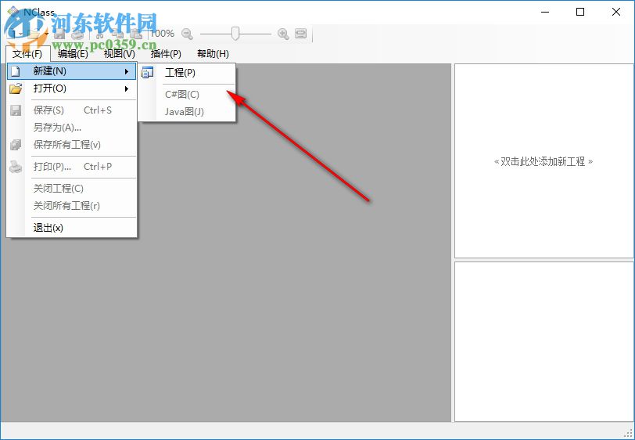Click 保存(S) menu entry

tap(72, 110)
